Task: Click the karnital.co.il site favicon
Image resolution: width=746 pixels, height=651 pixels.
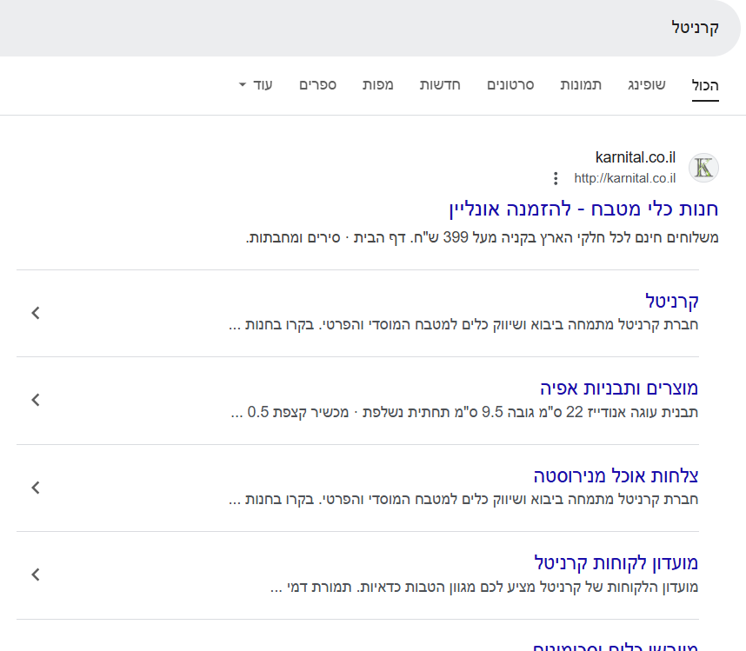Action: [703, 168]
